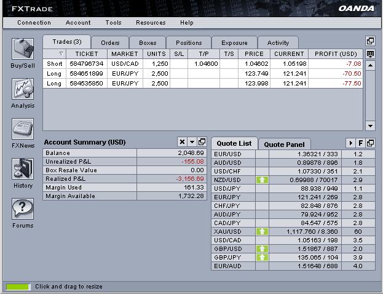Click the F button in Quote List header
The width and height of the screenshot is (383, 294).
click(360, 143)
